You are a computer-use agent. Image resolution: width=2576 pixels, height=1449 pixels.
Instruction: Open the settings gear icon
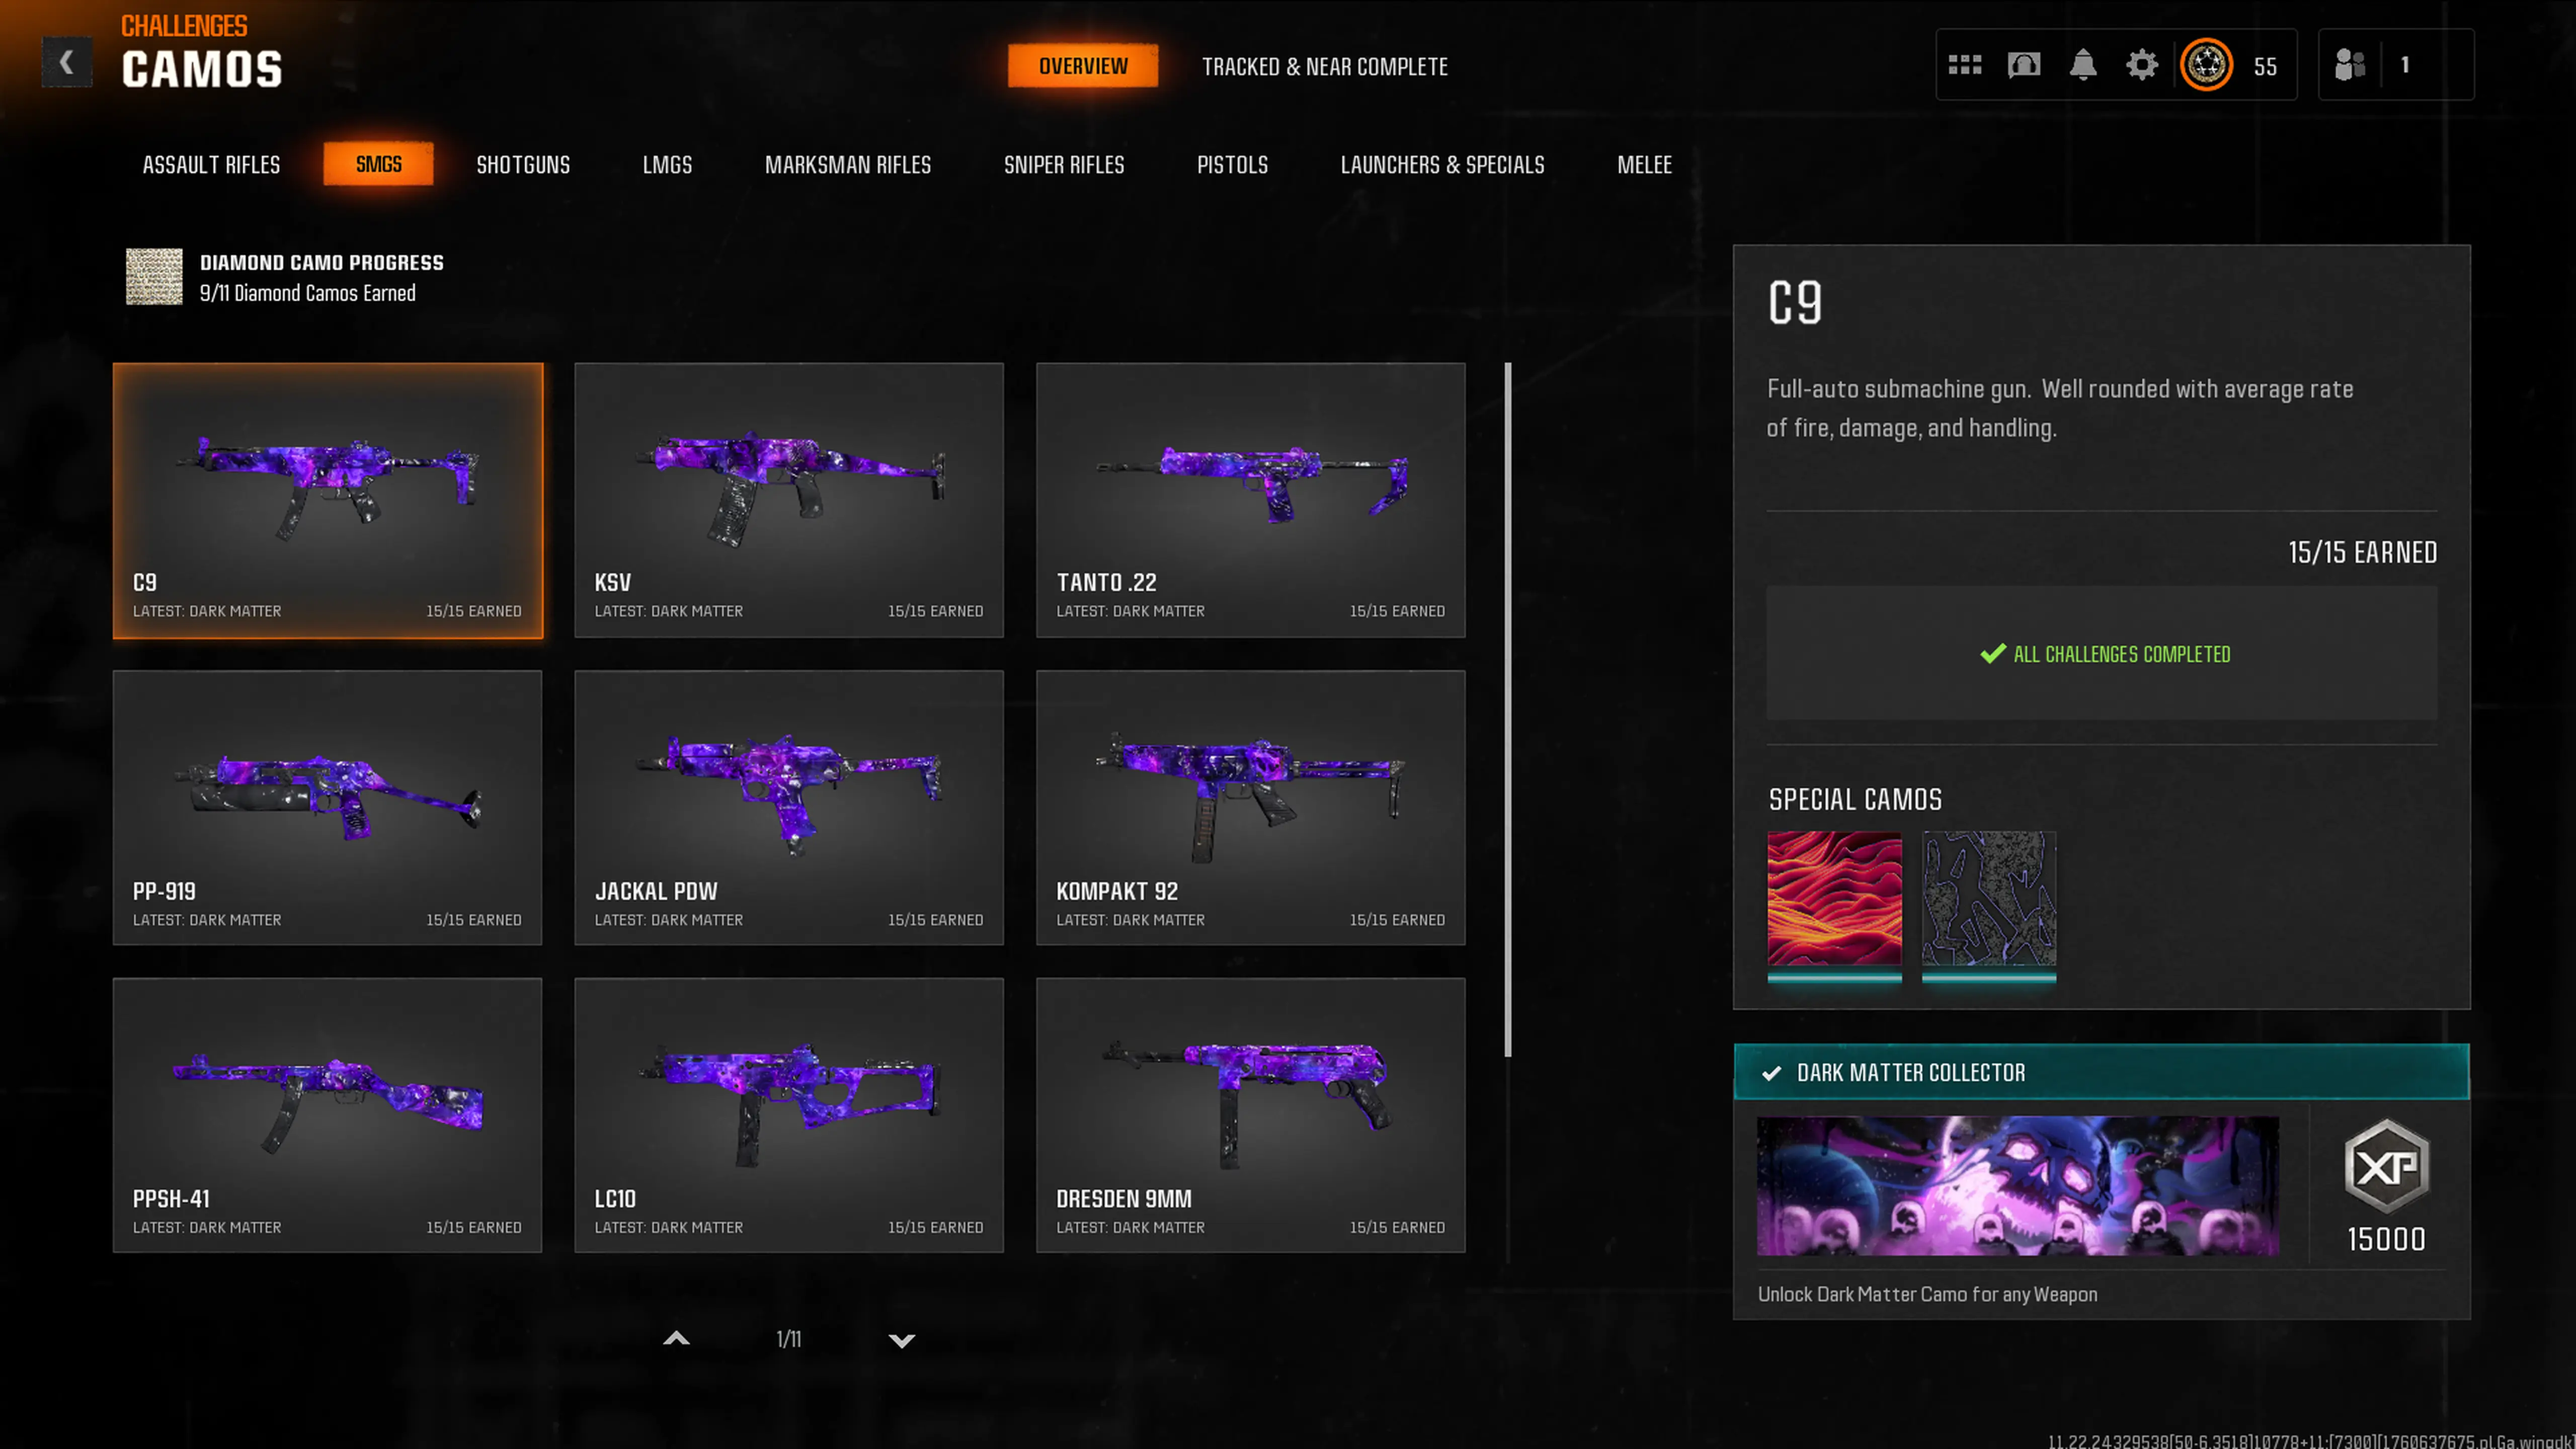point(2141,65)
